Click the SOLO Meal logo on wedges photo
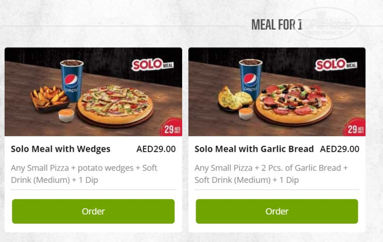 [x=152, y=65]
